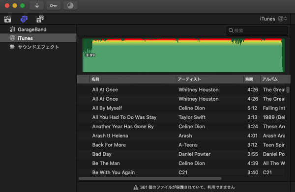Select the Be With You Again track

[x=181, y=172]
